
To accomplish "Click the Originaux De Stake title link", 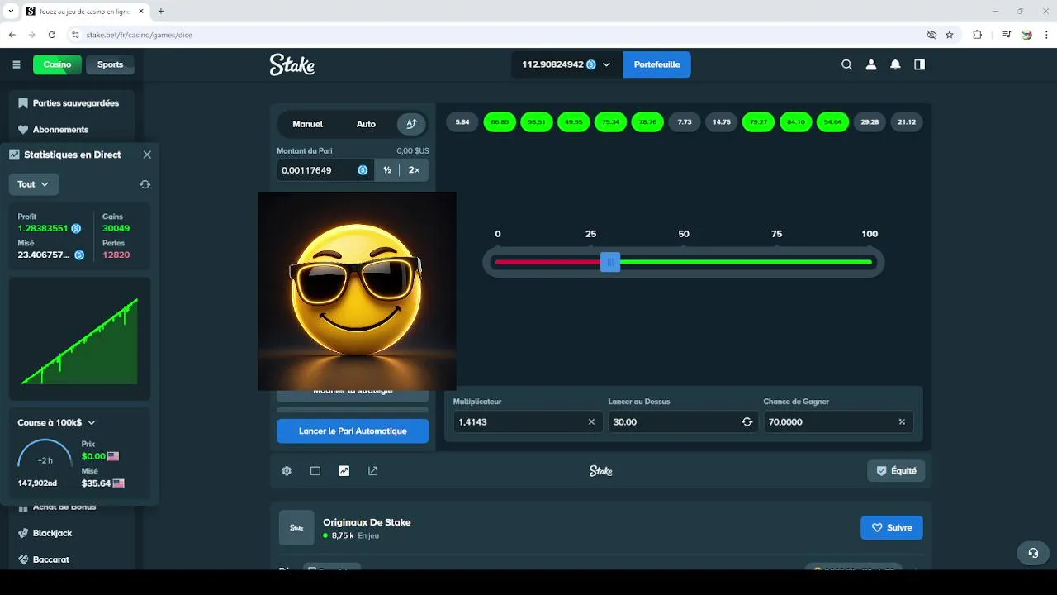I will [367, 522].
